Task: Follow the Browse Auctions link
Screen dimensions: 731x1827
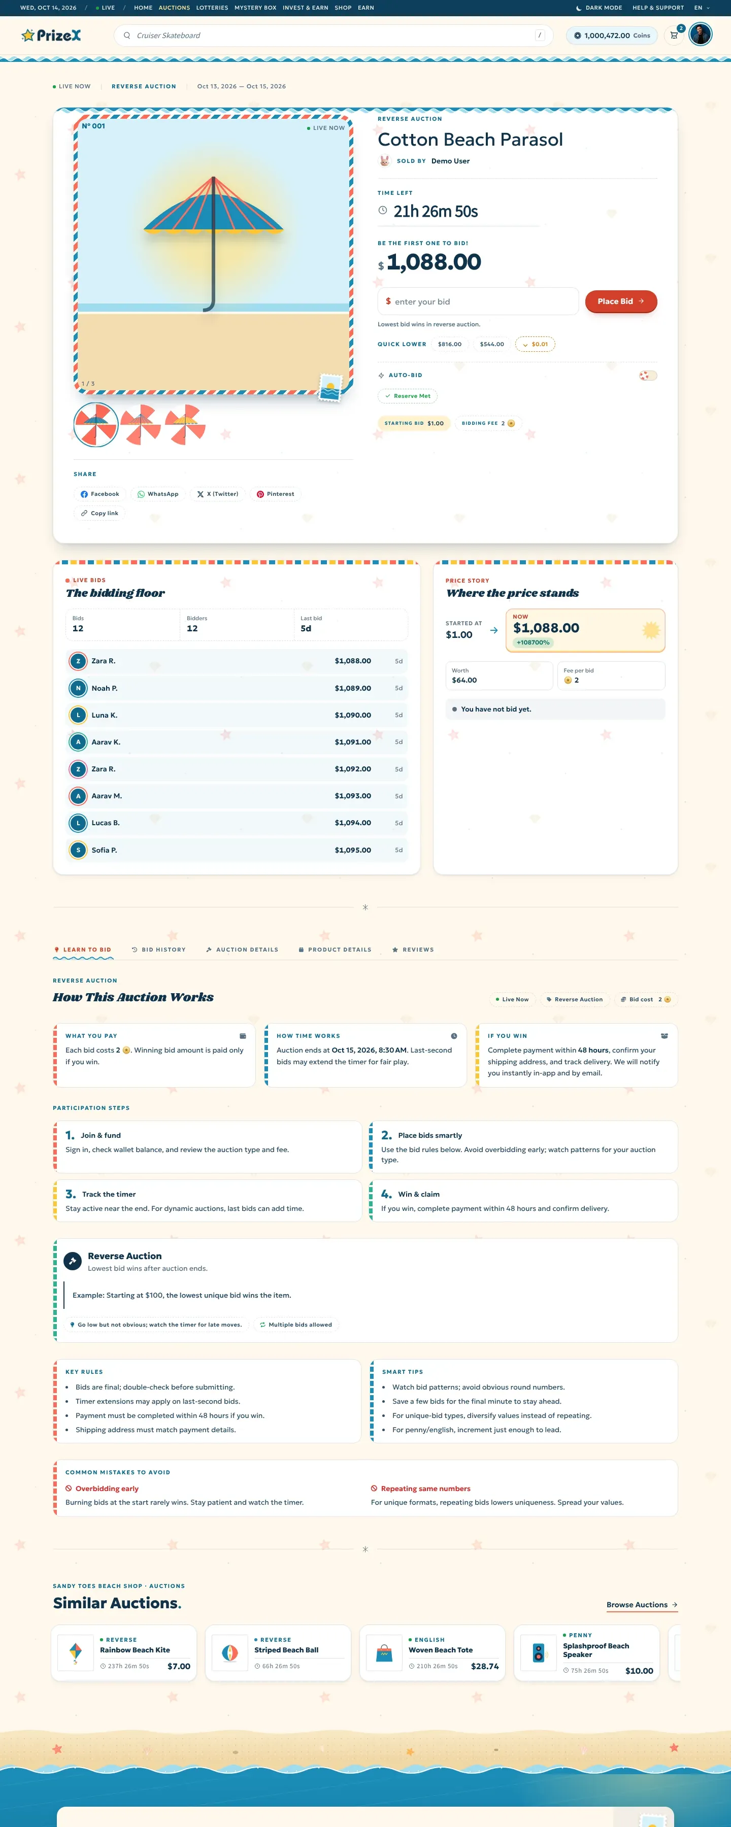Action: (642, 1605)
